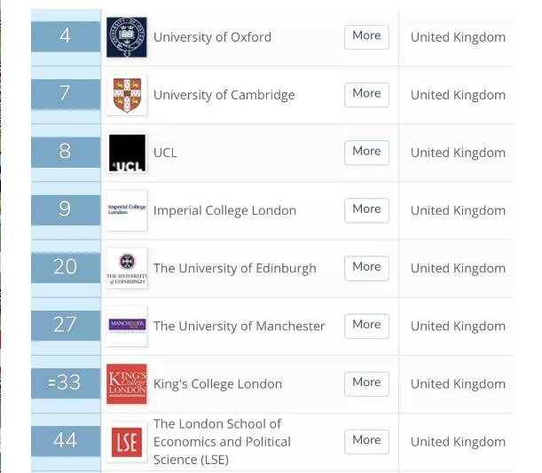Select the rank 4 number cell
The width and height of the screenshot is (542, 473).
[66, 37]
